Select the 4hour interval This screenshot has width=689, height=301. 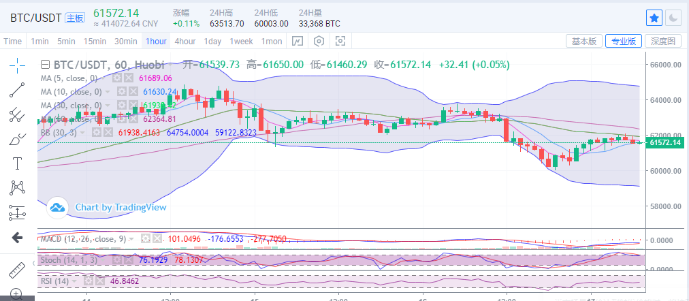click(185, 42)
